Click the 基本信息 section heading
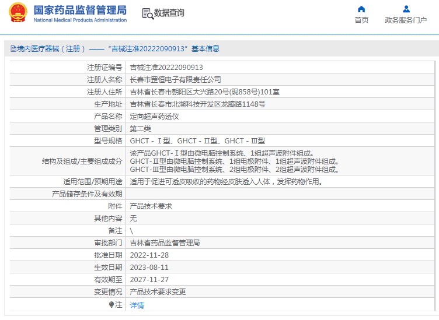This screenshot has width=439, height=320. (205, 49)
